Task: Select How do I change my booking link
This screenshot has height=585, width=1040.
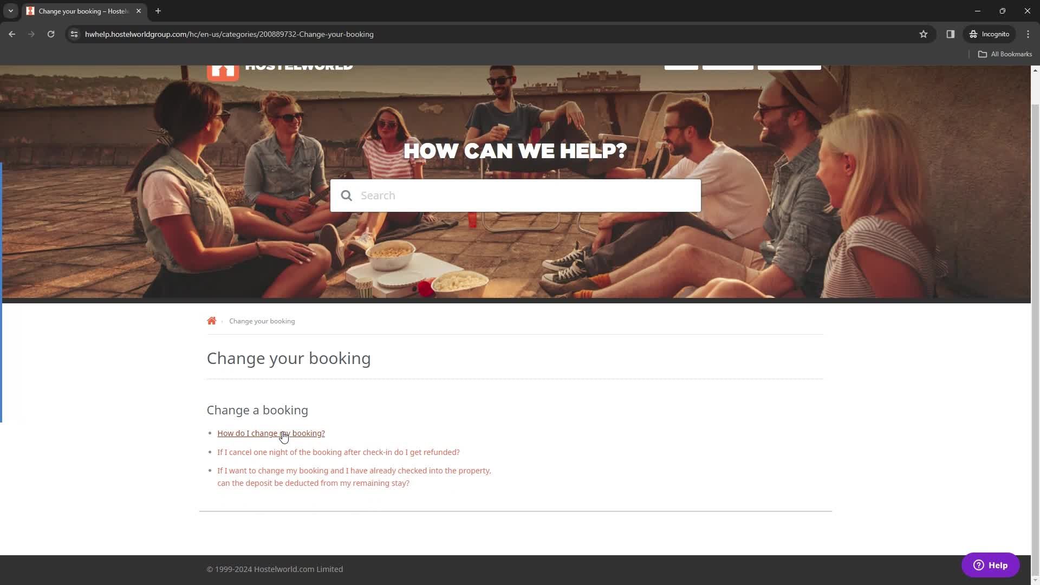Action: coord(271,433)
